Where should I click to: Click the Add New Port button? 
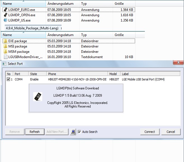57,132
